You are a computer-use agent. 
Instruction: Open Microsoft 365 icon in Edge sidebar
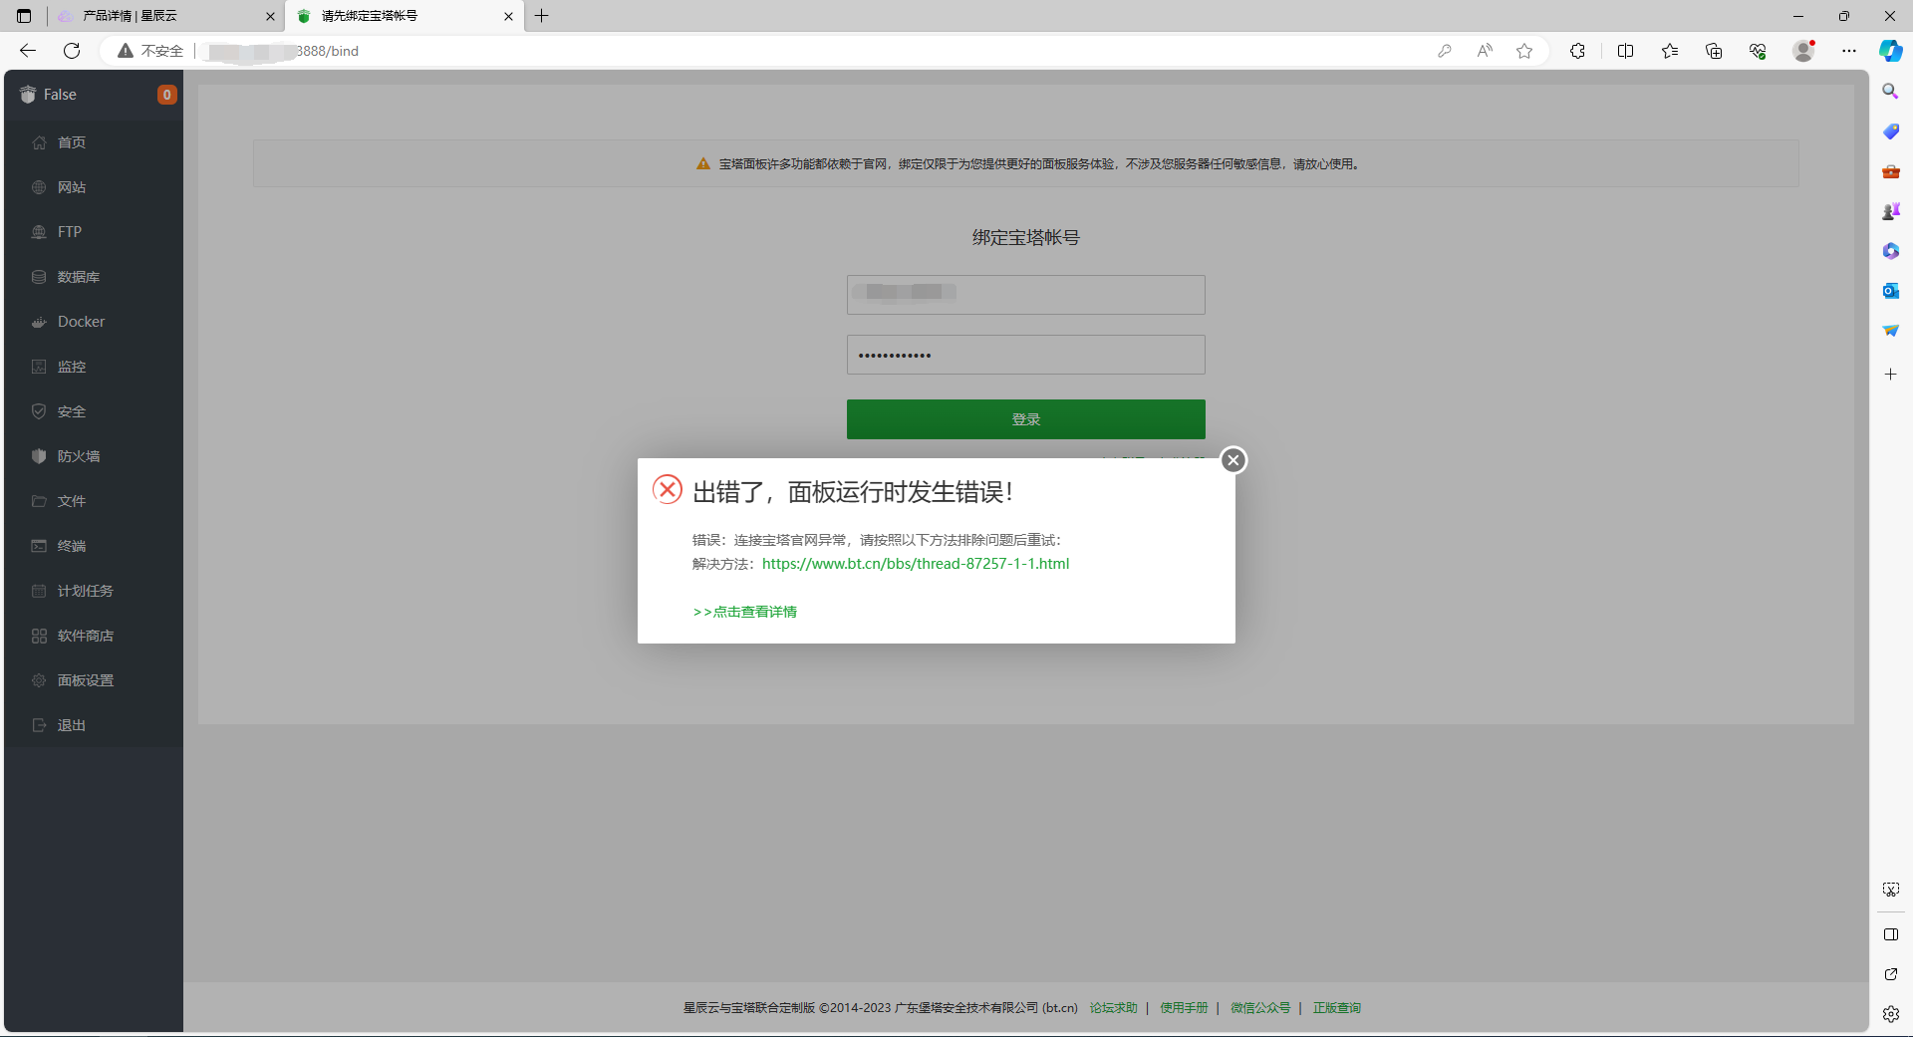(x=1890, y=251)
